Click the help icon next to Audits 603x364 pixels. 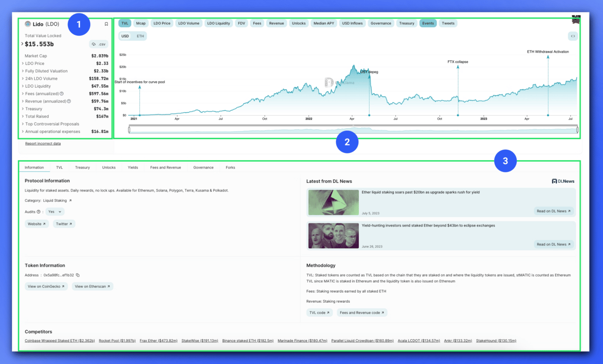click(39, 212)
